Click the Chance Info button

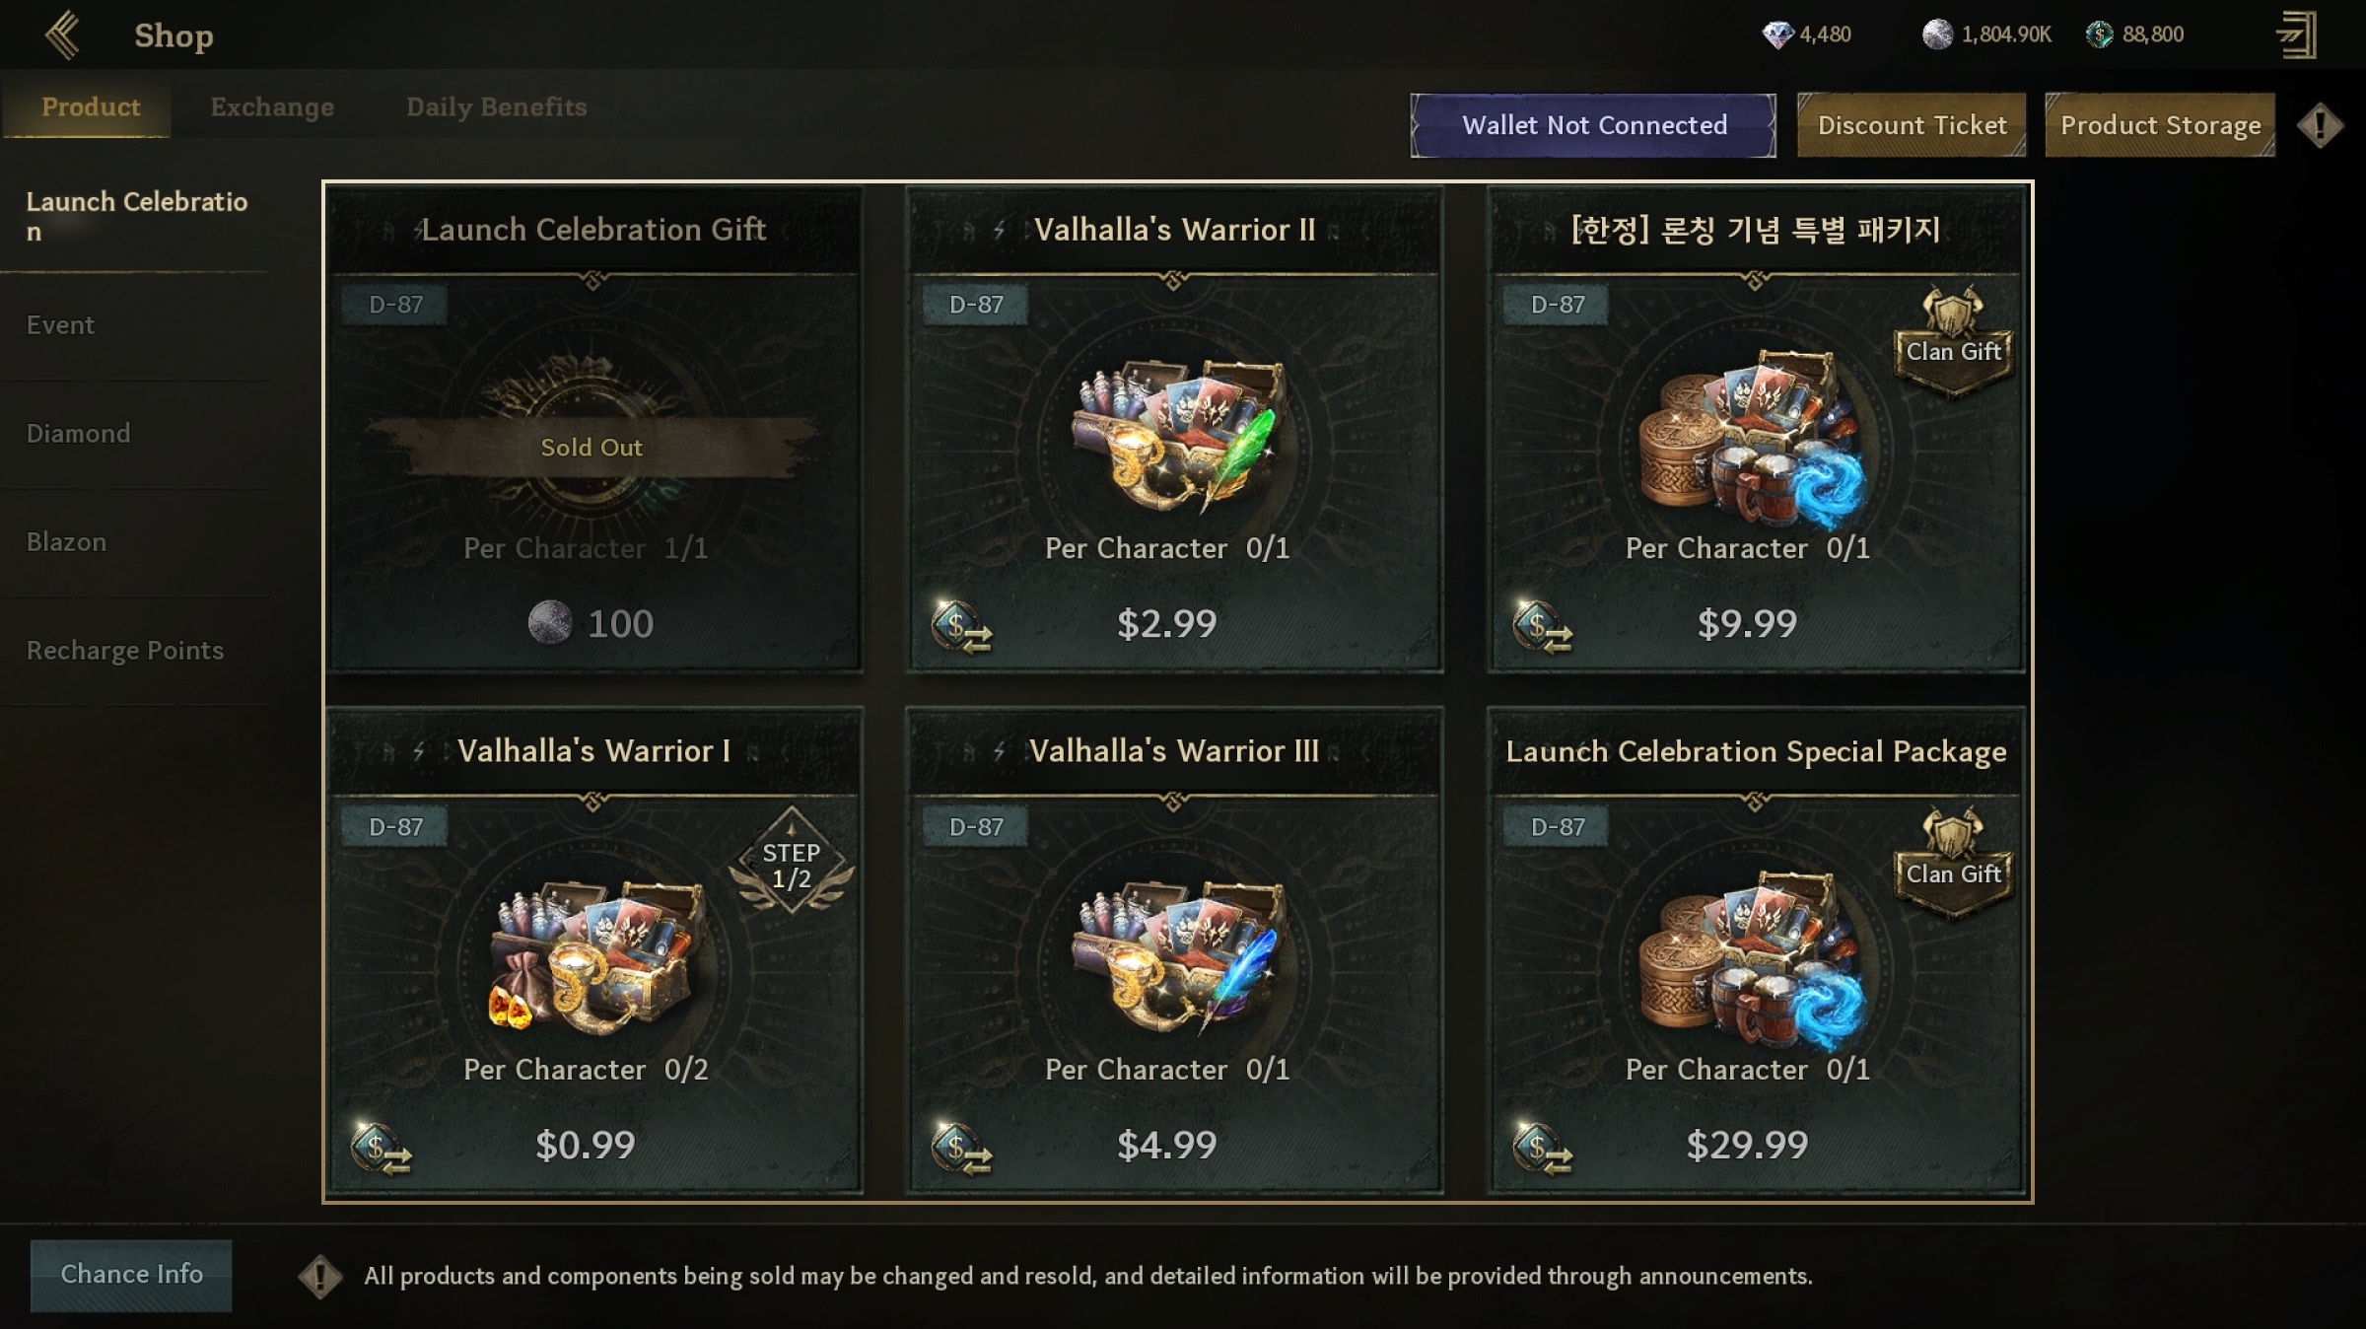pos(131,1275)
